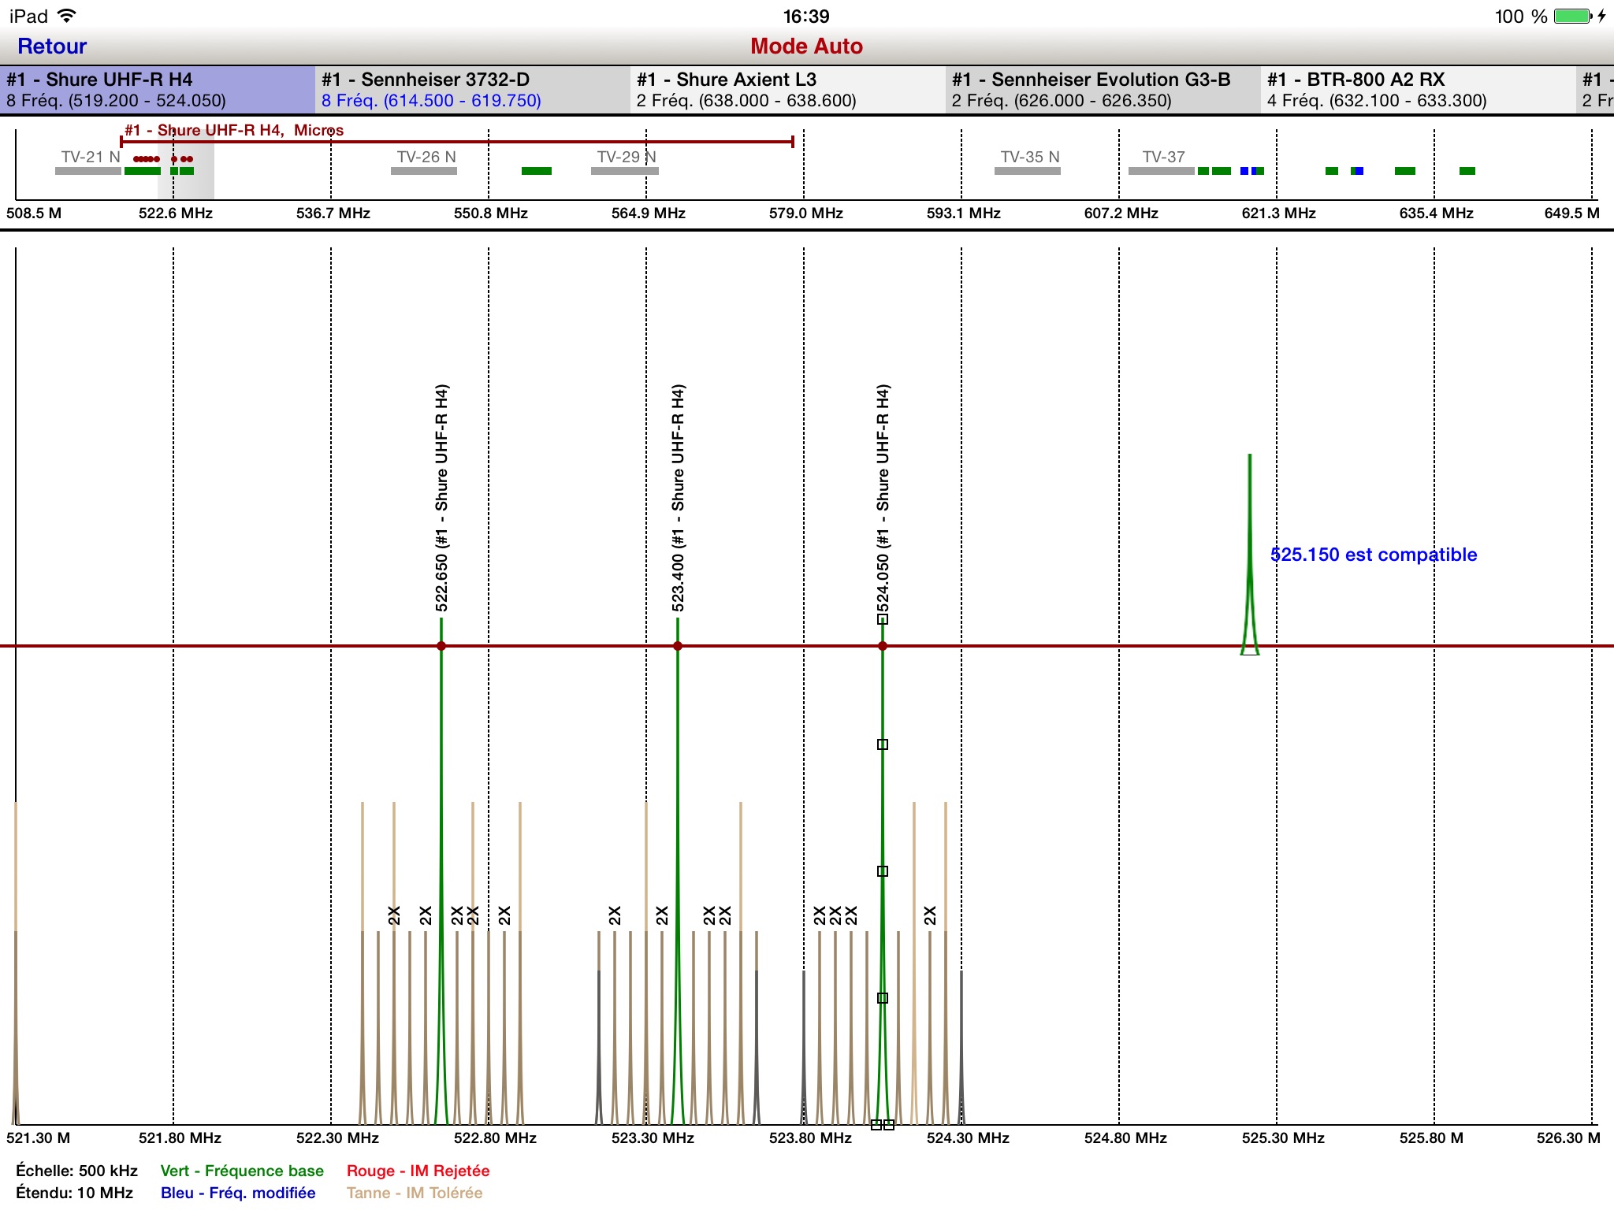Viewport: 1614px width, 1210px height.
Task: Click the grey zoom window in overview
Action: (x=186, y=165)
